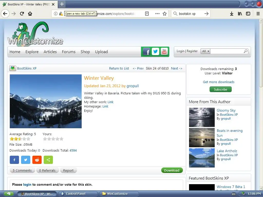Open Boats in evening Sun link
Image resolution: width=263 pixels, height=197 pixels.
pos(230,133)
